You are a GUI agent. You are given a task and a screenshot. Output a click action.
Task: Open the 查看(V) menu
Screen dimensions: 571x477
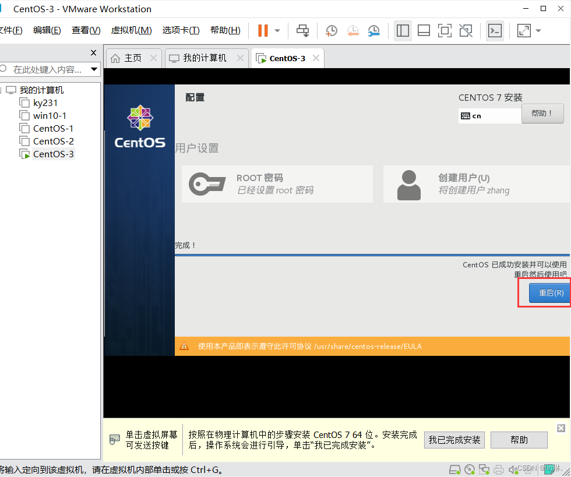click(x=86, y=30)
